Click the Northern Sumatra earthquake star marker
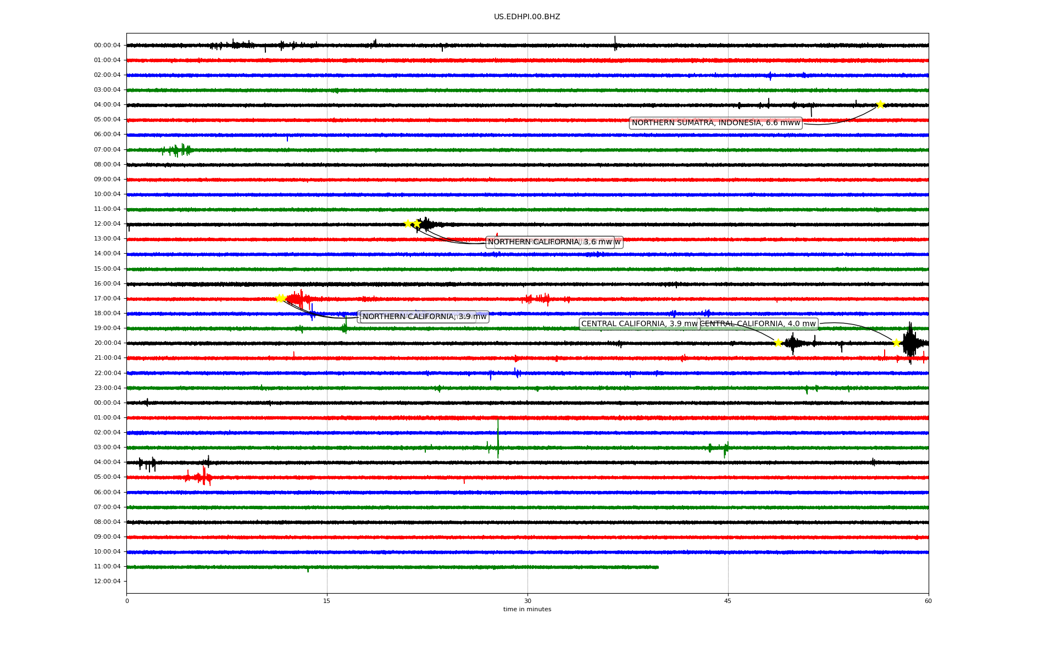Image resolution: width=1055 pixels, height=659 pixels. click(880, 105)
